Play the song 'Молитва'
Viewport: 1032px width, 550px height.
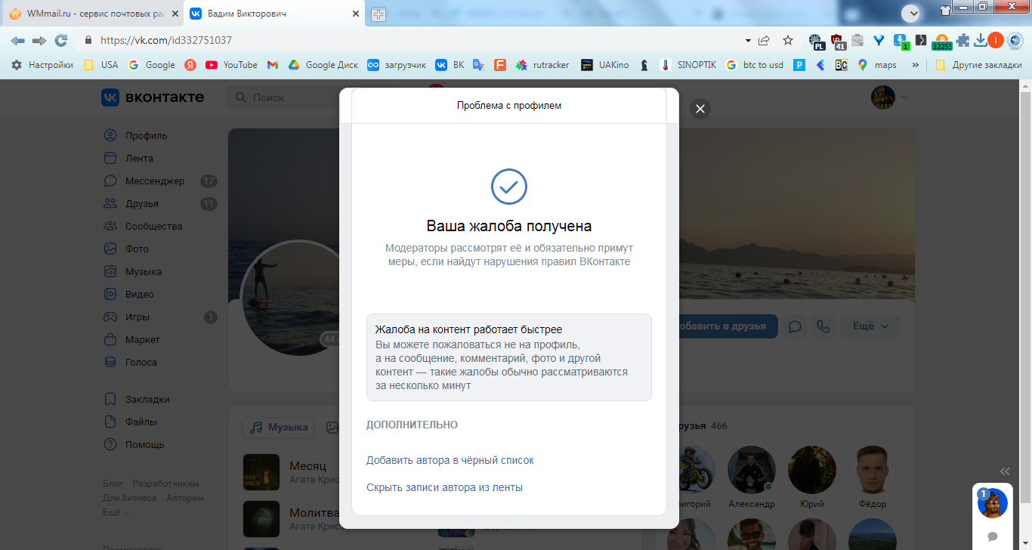[x=261, y=518]
